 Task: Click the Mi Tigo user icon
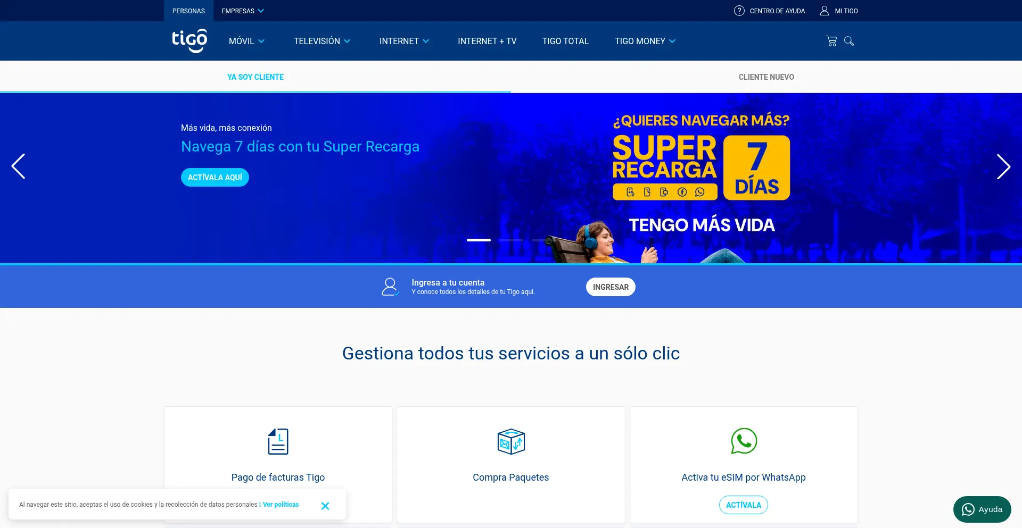point(824,11)
